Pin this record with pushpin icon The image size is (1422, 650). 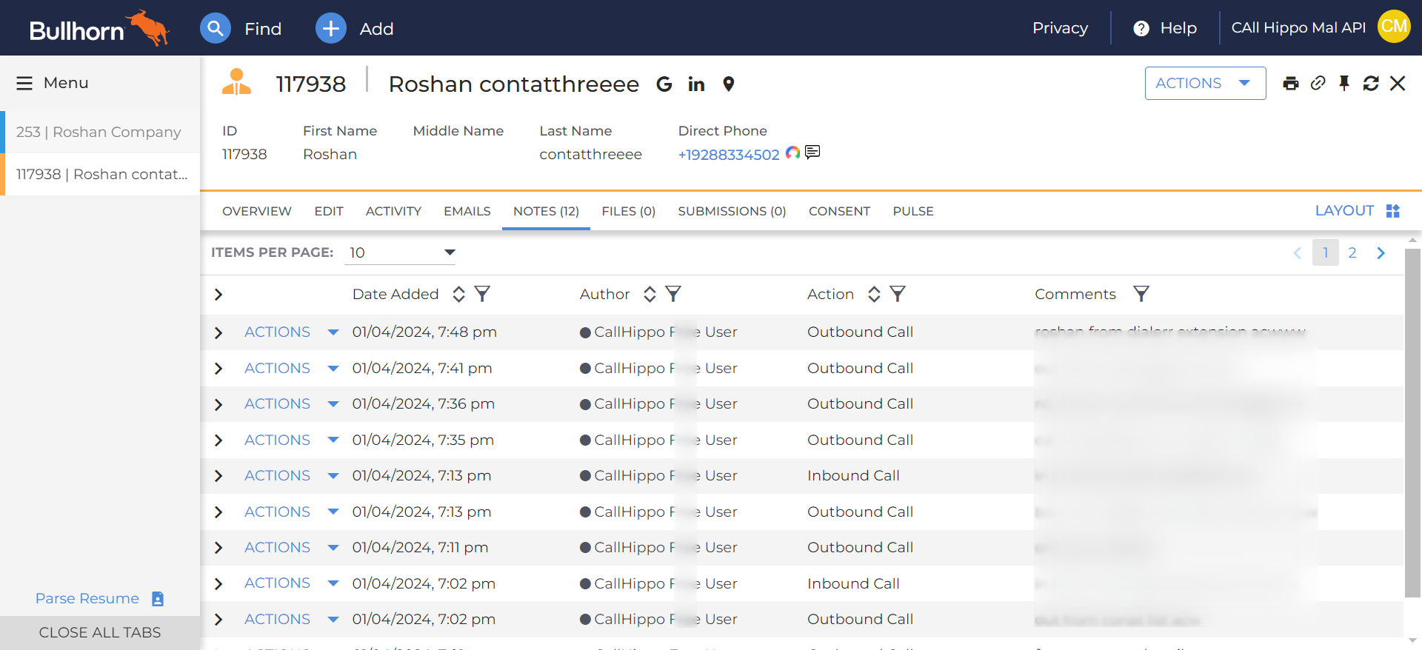pos(1344,83)
